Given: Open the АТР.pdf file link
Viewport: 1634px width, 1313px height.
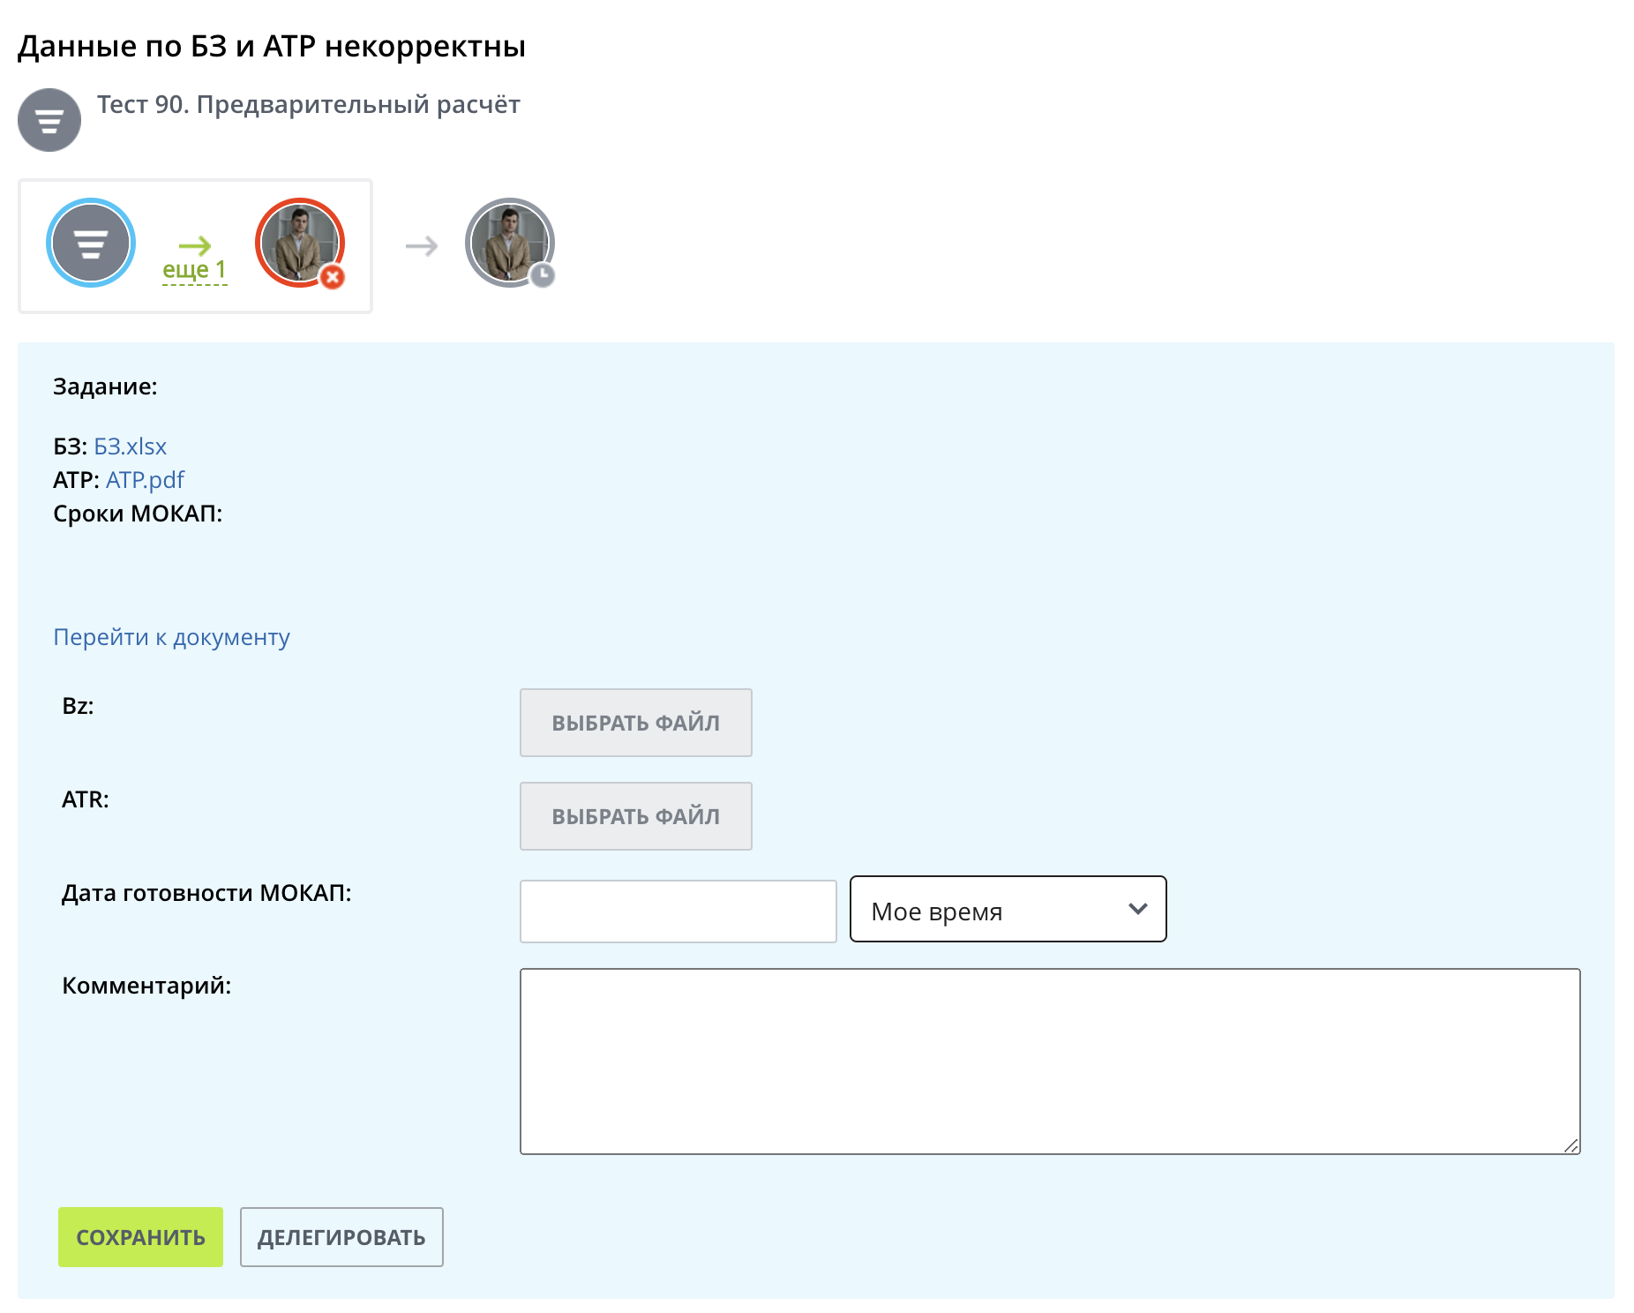Looking at the screenshot, I should (x=146, y=480).
